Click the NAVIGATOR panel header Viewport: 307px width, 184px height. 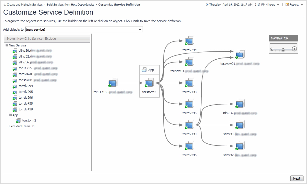tap(283, 38)
